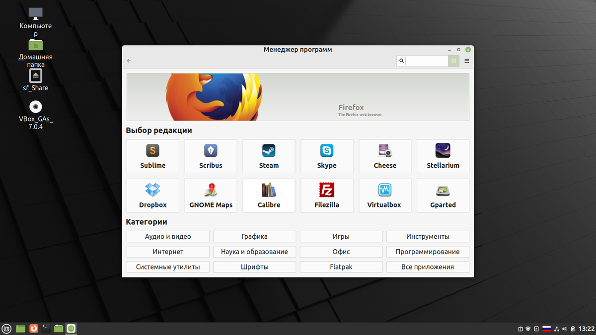The image size is (596, 335).
Task: Go back with the arrow button
Action: pyautogui.click(x=129, y=61)
